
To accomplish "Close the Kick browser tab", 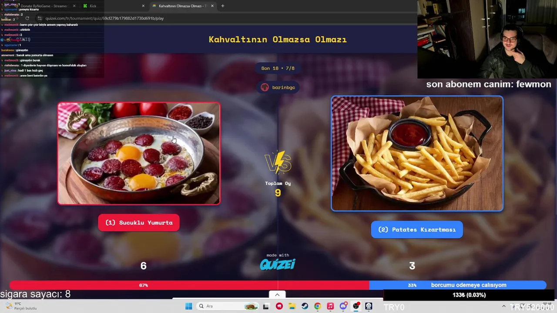I will pos(143,6).
